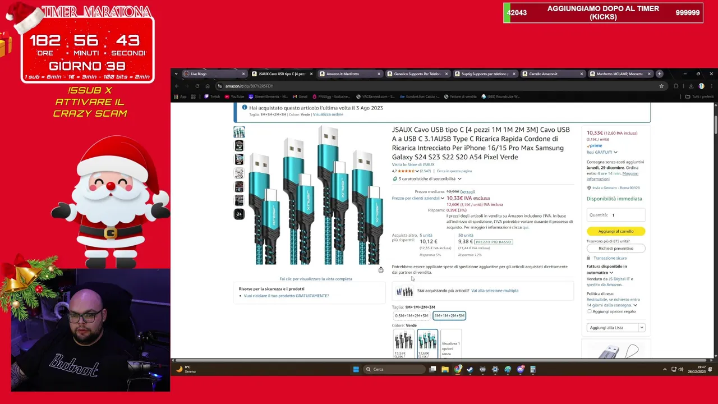Open a new browser tab with plus
The height and width of the screenshot is (404, 718).
point(660,74)
